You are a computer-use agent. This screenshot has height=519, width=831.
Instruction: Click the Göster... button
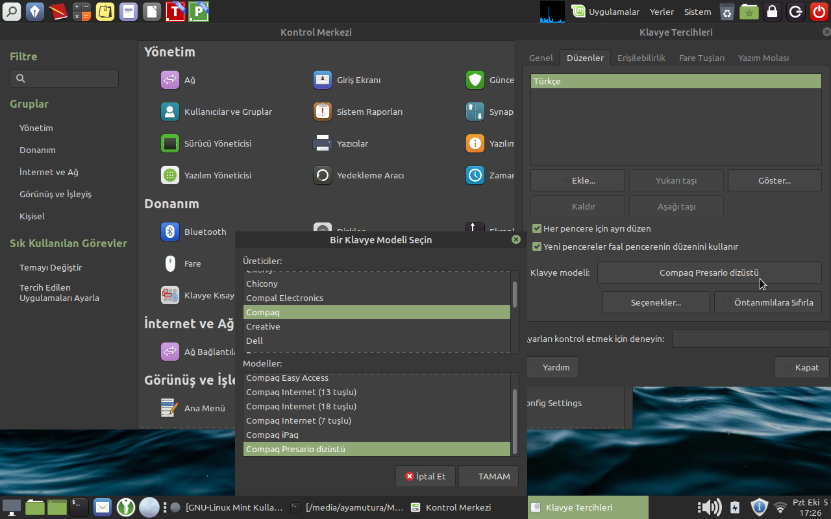[x=775, y=180]
